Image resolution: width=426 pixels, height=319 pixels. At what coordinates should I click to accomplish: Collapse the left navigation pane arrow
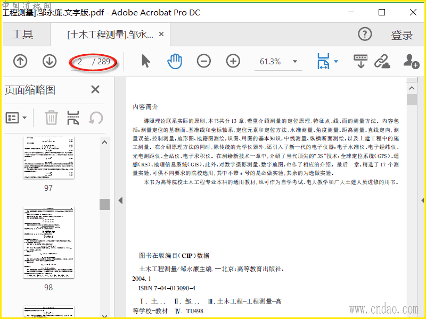pos(120,200)
